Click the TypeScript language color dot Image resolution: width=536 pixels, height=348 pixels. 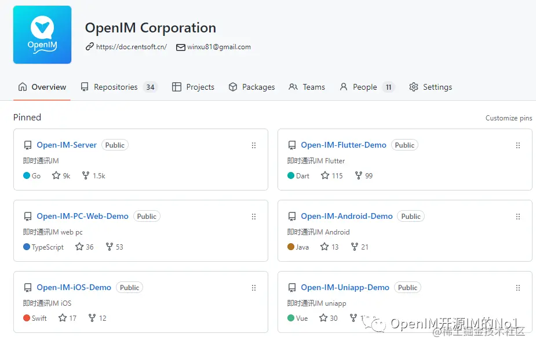(27, 247)
